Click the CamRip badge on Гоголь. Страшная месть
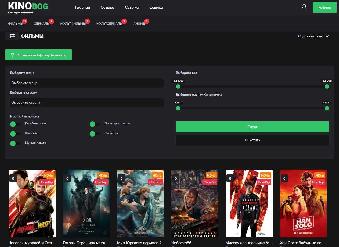The height and width of the screenshot is (247, 339). click(x=101, y=182)
